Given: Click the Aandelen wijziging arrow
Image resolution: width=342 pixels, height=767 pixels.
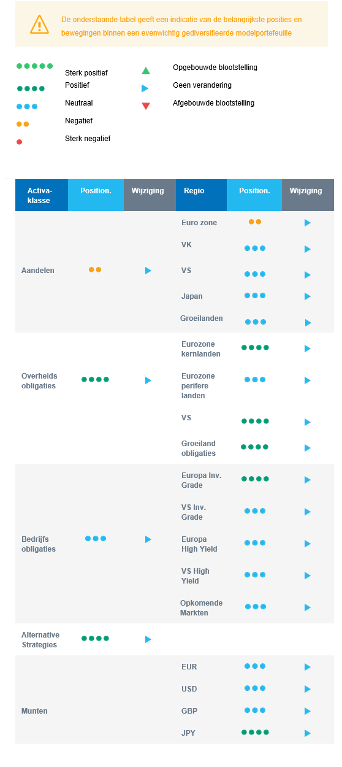Looking at the screenshot, I should tap(148, 271).
